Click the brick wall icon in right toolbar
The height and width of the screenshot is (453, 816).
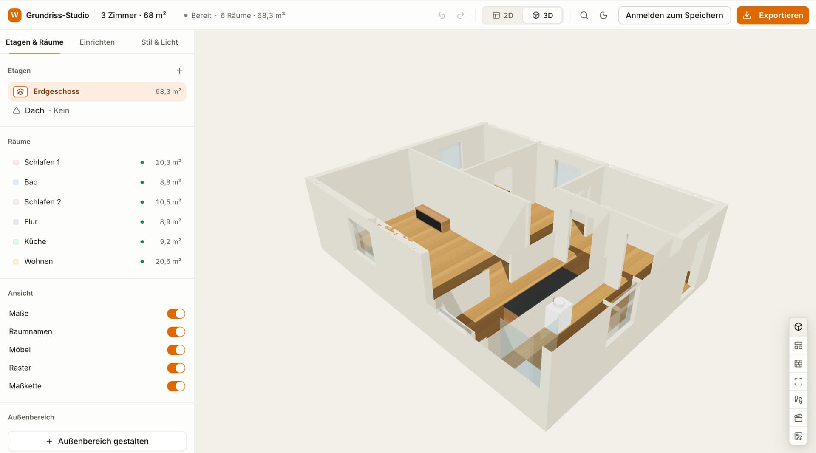click(x=799, y=364)
